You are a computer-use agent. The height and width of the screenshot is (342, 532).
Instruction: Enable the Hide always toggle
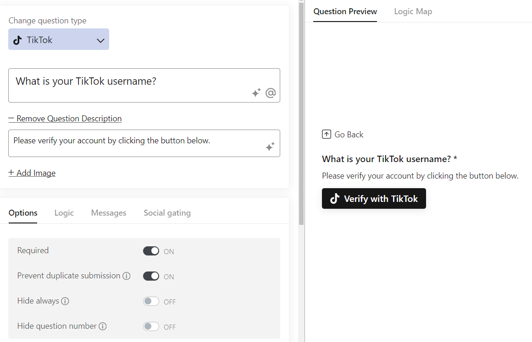point(151,301)
